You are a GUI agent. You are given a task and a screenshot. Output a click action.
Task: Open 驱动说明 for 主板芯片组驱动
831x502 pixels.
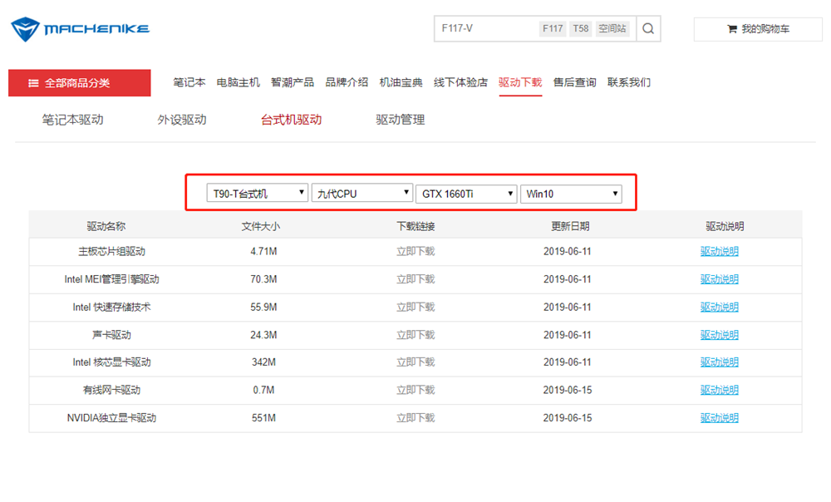(x=719, y=252)
